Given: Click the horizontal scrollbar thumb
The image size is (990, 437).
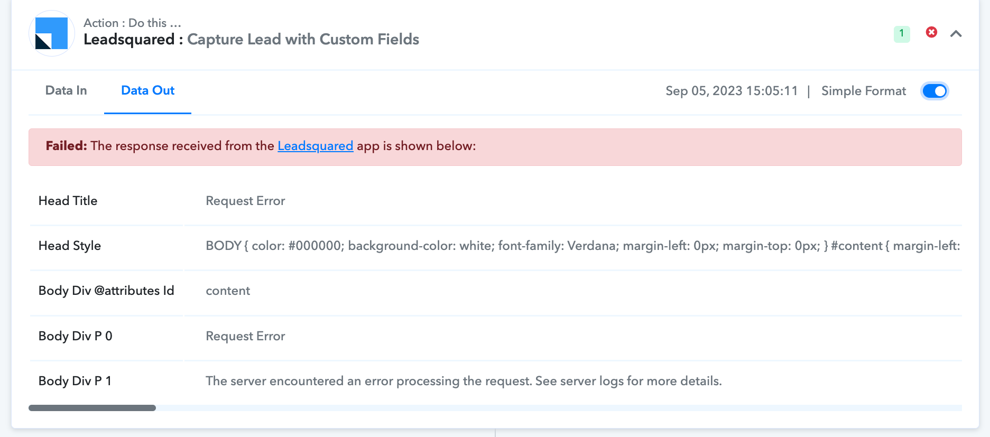Looking at the screenshot, I should pos(92,408).
